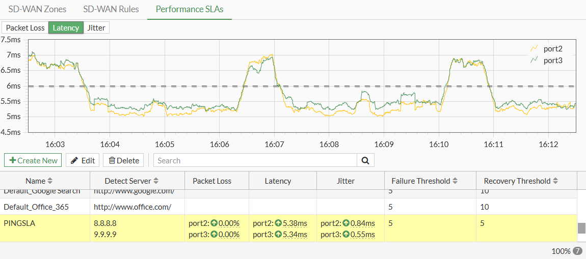Click the Create New button

pyautogui.click(x=33, y=160)
